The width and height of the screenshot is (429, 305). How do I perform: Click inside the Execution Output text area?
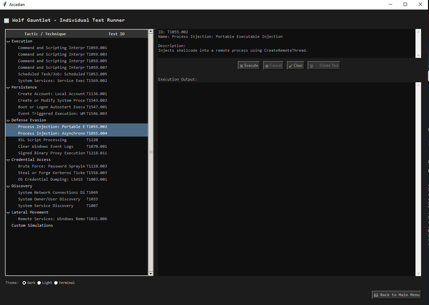point(287,178)
